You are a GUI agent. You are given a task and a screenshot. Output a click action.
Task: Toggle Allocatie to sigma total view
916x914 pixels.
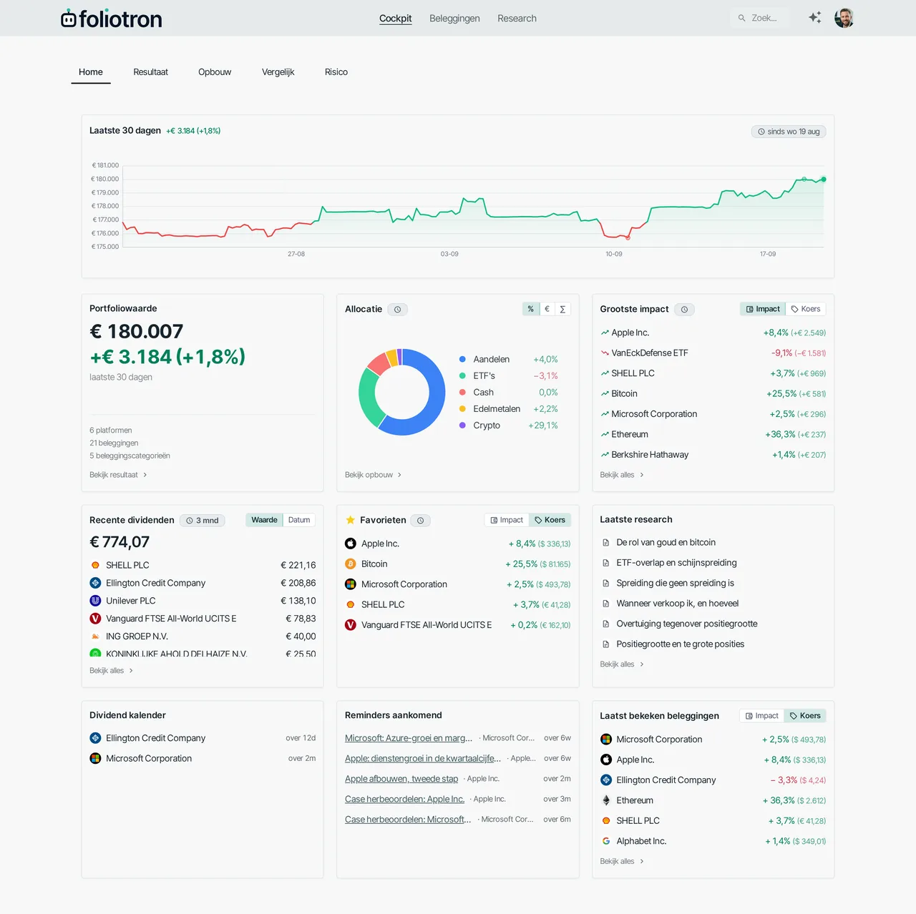[x=563, y=309]
